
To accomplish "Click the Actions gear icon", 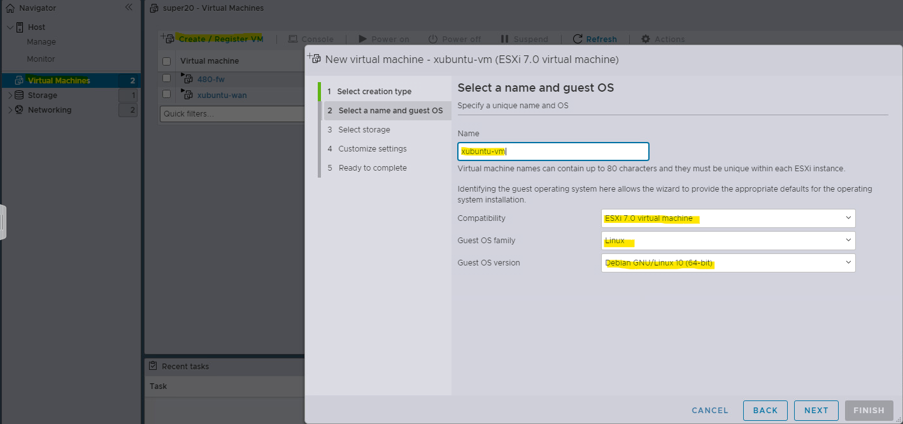I will [x=646, y=39].
